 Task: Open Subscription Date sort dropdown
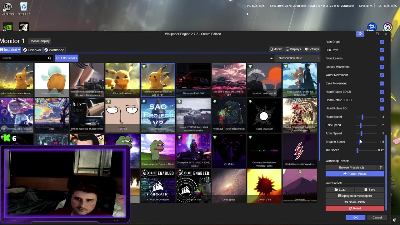click(x=297, y=58)
